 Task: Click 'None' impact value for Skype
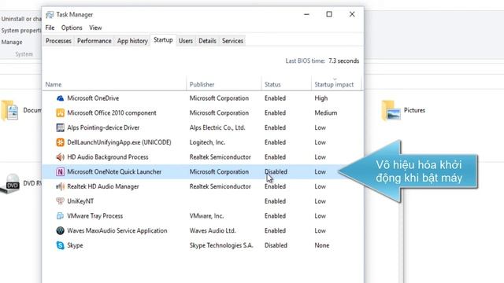[322, 245]
